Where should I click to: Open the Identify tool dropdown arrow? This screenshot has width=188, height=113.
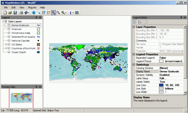click(x=73, y=13)
